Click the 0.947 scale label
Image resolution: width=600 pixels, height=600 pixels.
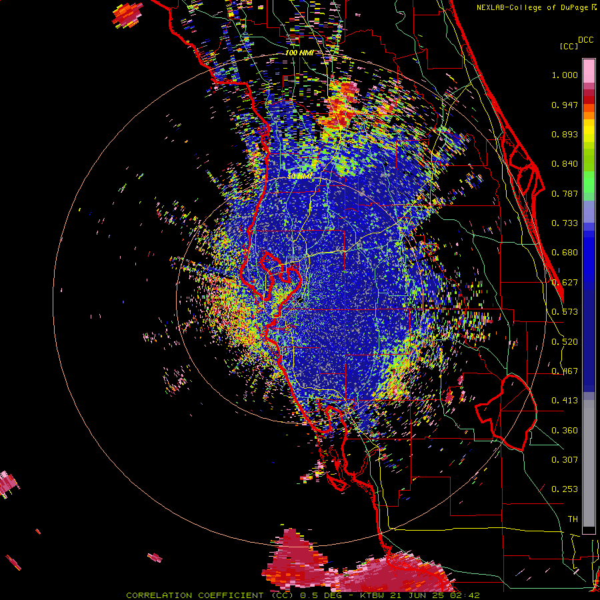(565, 105)
